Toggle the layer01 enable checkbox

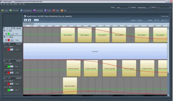(x=4, y=44)
